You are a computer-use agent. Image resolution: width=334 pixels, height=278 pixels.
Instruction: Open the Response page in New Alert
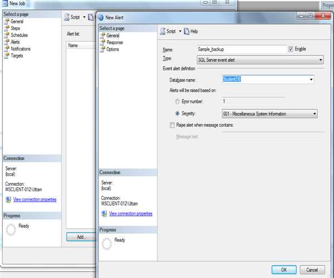114,42
